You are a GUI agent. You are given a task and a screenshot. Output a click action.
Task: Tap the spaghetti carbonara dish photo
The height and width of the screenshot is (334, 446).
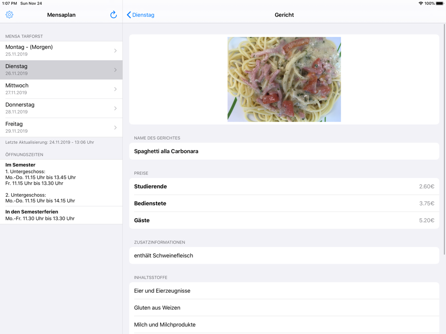[x=284, y=80]
